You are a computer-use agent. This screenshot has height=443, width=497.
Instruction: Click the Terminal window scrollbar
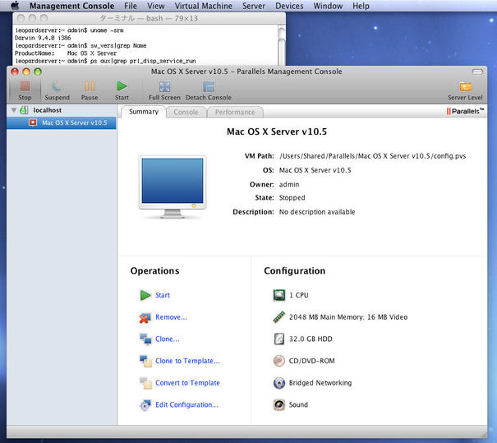coord(282,45)
